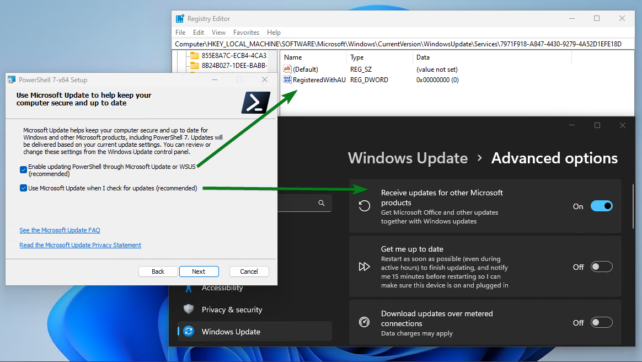Close the Registry Editor window
This screenshot has height=362, width=642.
click(x=622, y=18)
